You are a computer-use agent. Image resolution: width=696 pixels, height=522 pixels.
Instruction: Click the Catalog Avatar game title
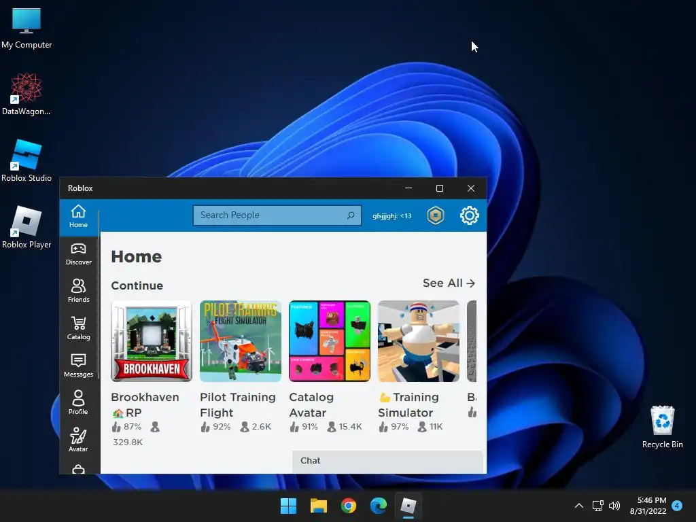pyautogui.click(x=311, y=405)
